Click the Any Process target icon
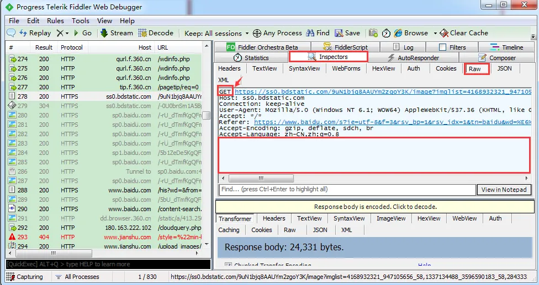The image size is (539, 285). pos(258,33)
